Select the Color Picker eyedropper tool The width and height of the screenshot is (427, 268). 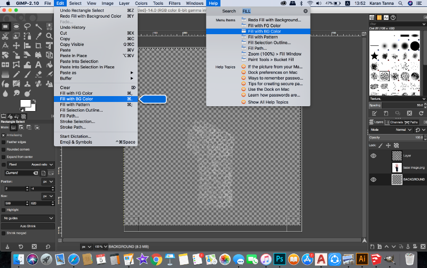(x=38, y=36)
